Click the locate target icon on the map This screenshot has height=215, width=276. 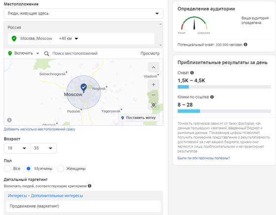coord(153,105)
